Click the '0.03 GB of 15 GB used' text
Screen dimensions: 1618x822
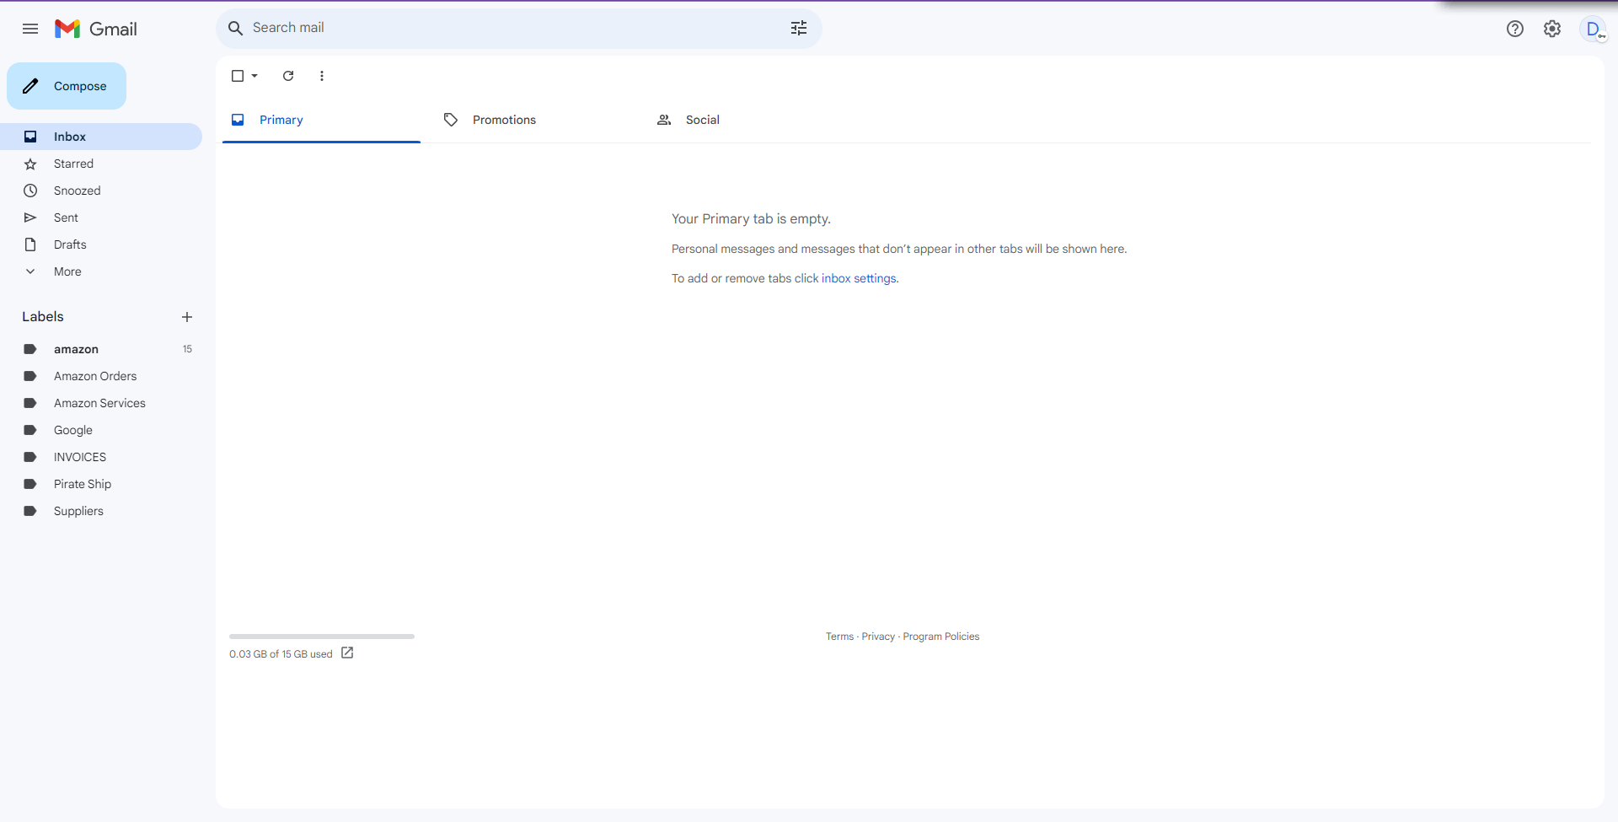pyautogui.click(x=281, y=654)
